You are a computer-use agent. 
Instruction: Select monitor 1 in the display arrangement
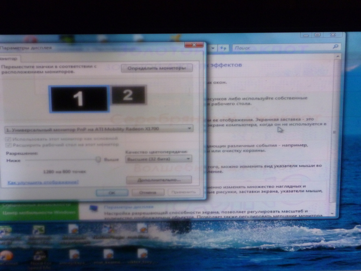pos(79,99)
